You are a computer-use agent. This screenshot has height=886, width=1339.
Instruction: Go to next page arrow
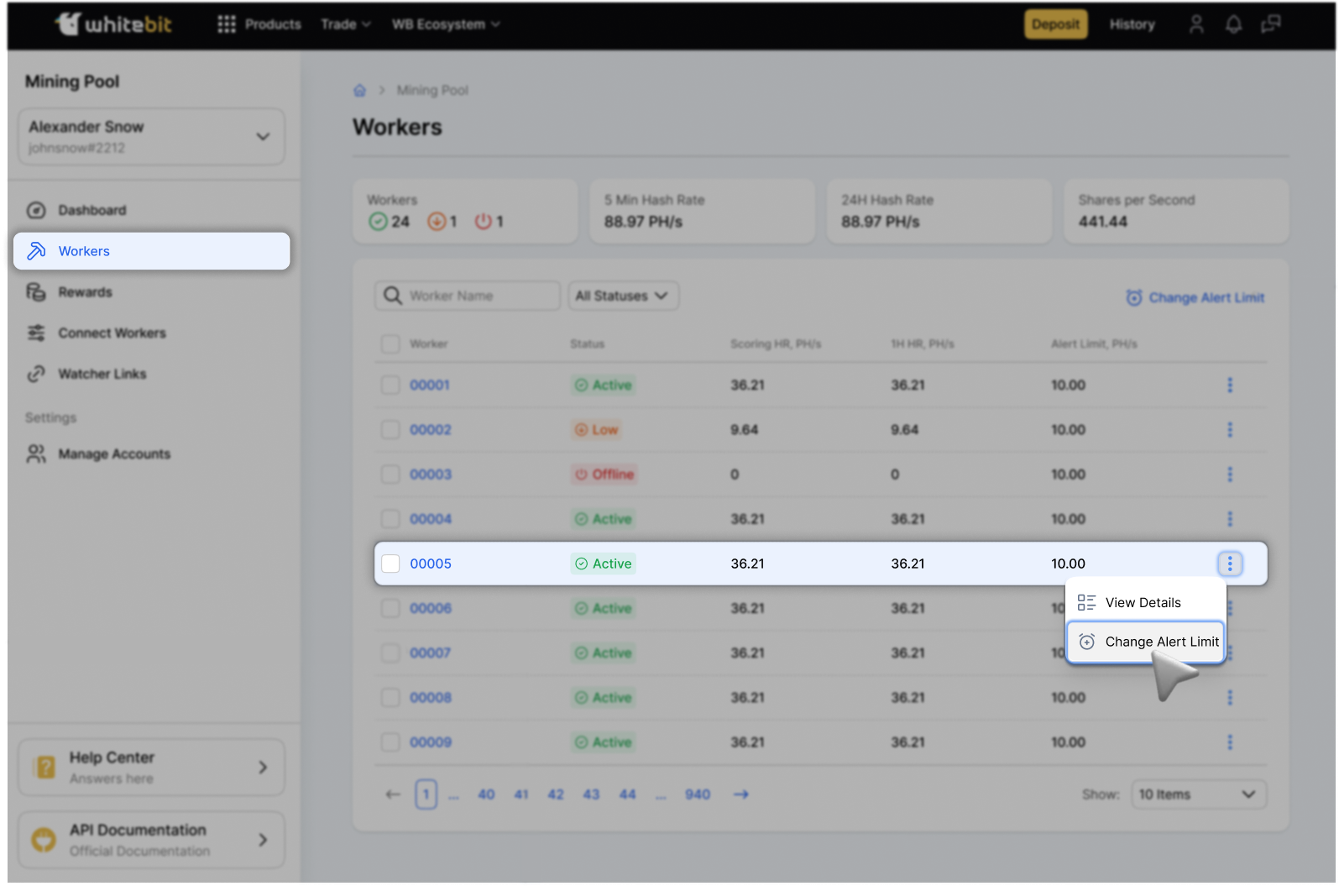740,794
